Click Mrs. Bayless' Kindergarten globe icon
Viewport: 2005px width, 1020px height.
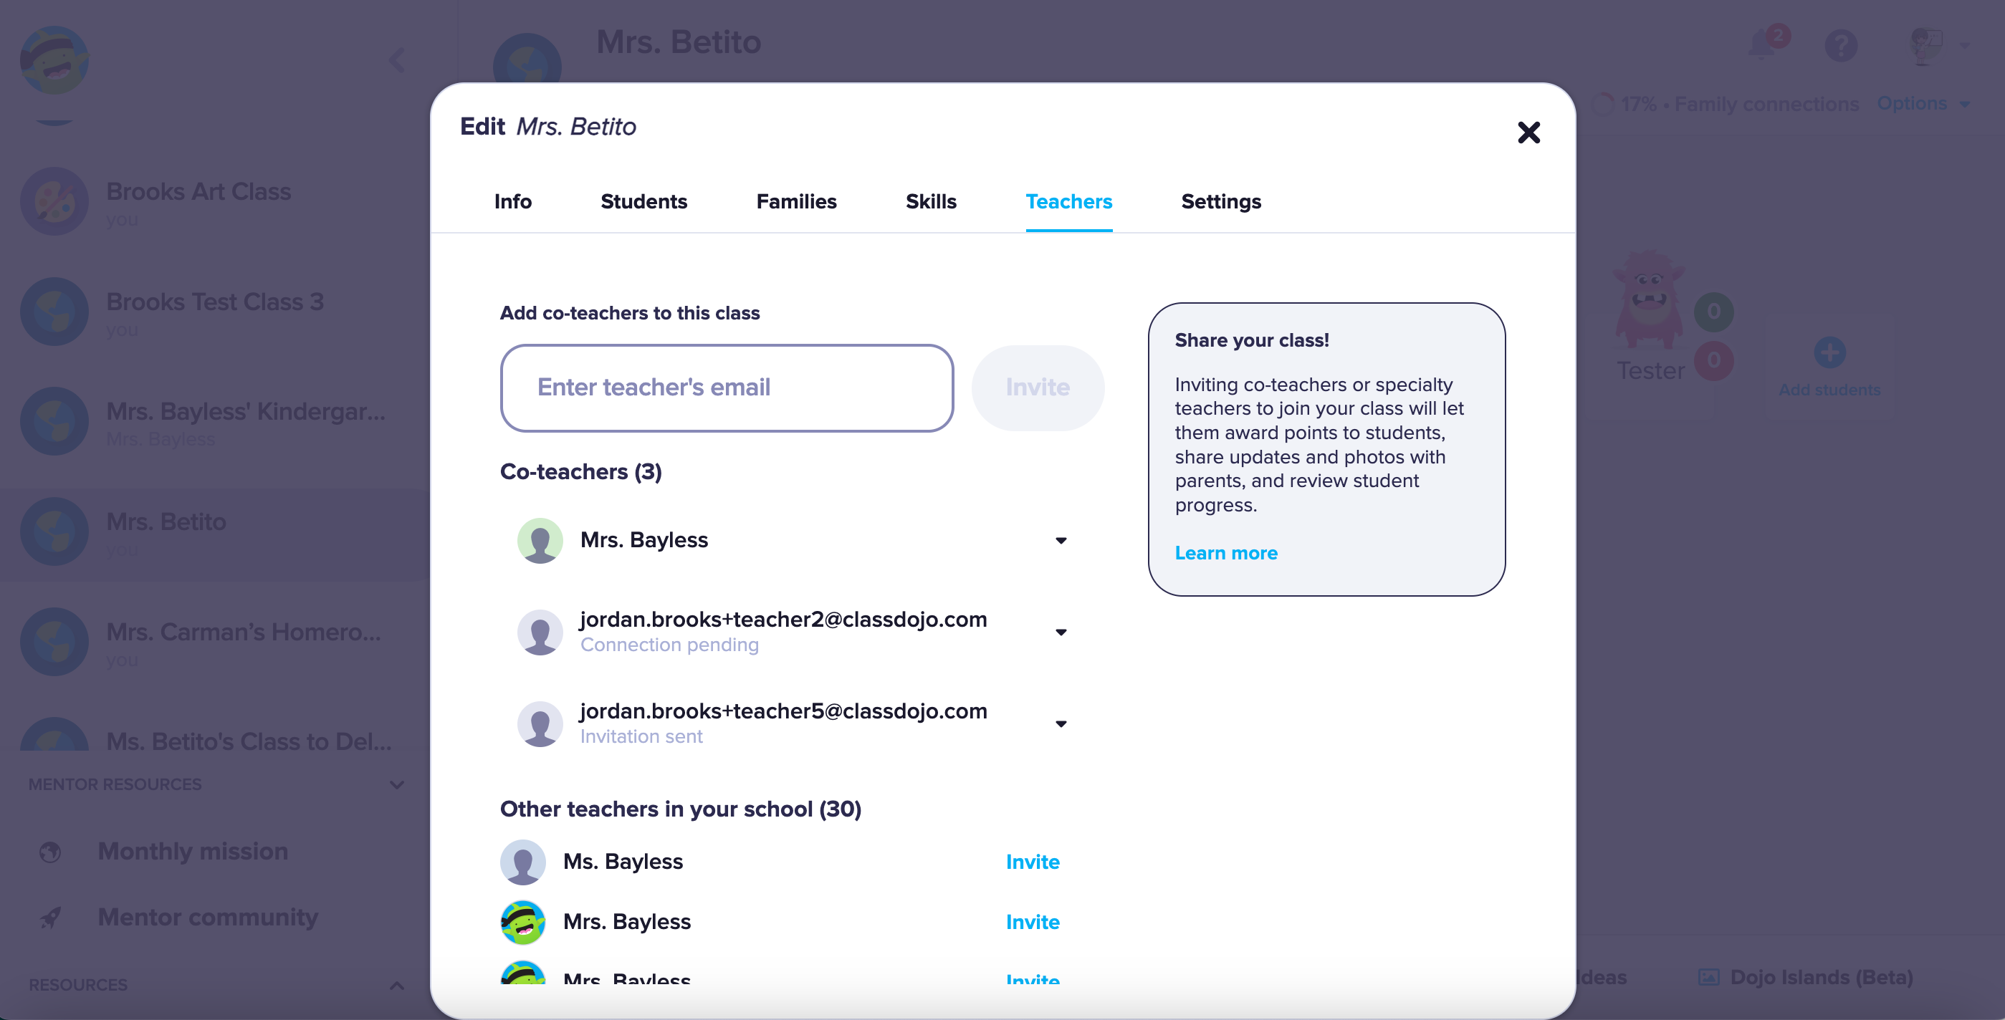(x=54, y=421)
